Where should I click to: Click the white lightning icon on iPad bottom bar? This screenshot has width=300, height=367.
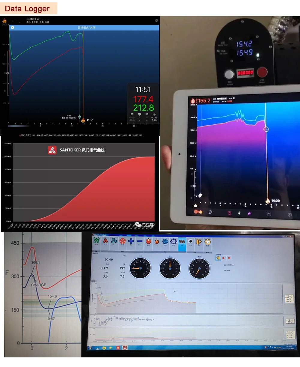coord(239,213)
